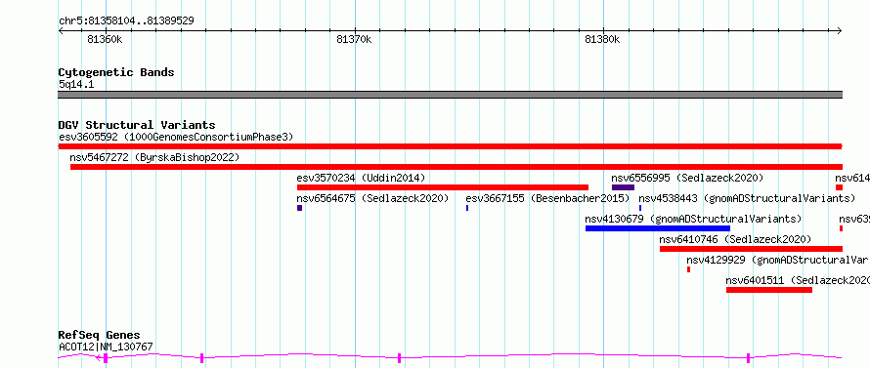
Task: Select esv3605592 (1000GenomesConsortiumPhase3) label
Action: [x=176, y=137]
